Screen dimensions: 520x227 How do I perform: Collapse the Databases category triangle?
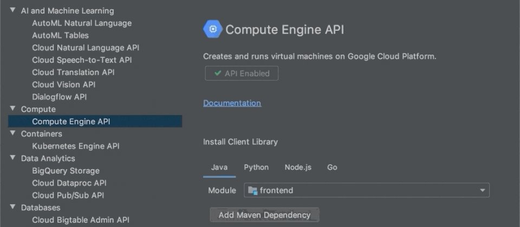pos(13,207)
